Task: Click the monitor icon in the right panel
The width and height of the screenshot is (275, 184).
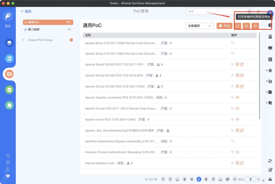Action: 270,48
